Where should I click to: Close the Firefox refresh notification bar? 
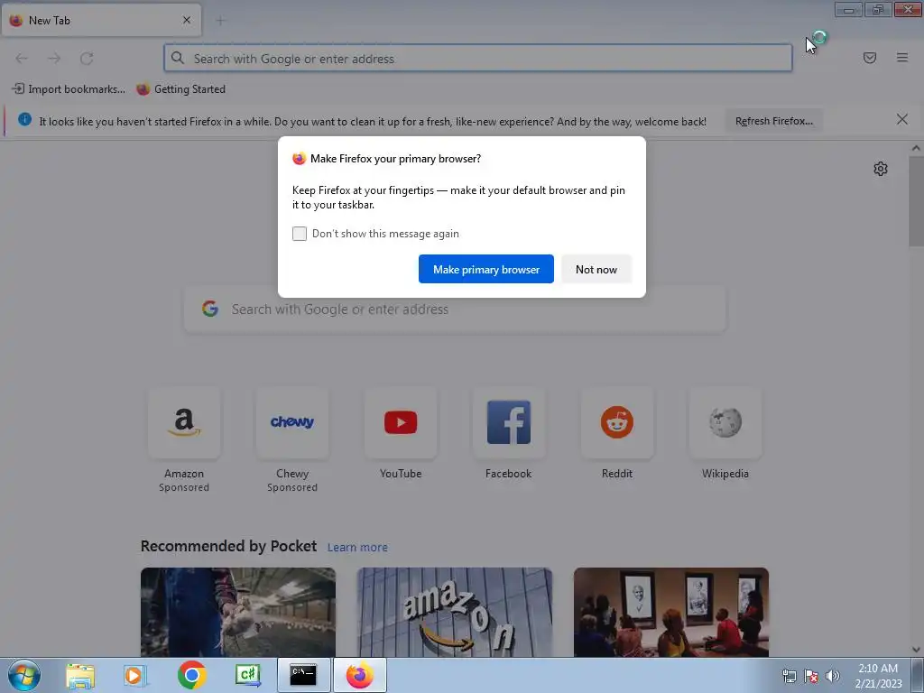pos(901,120)
